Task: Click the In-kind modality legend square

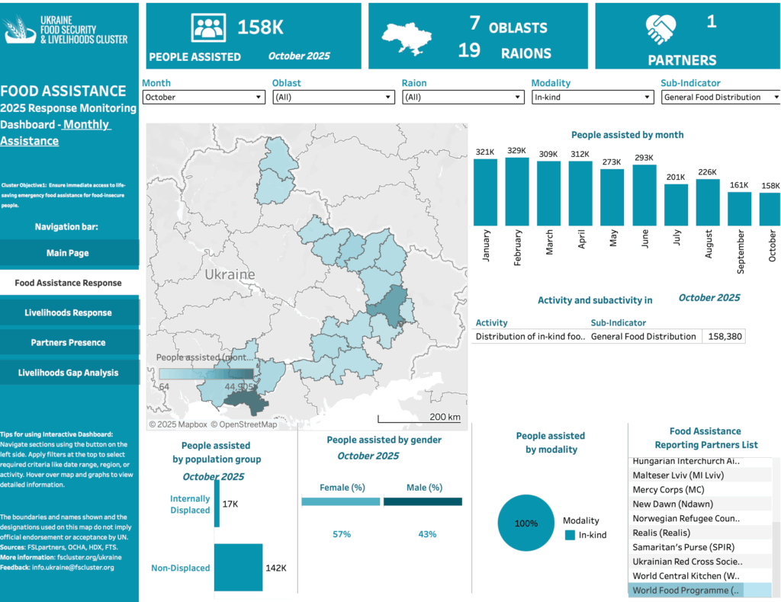Action: click(x=570, y=535)
